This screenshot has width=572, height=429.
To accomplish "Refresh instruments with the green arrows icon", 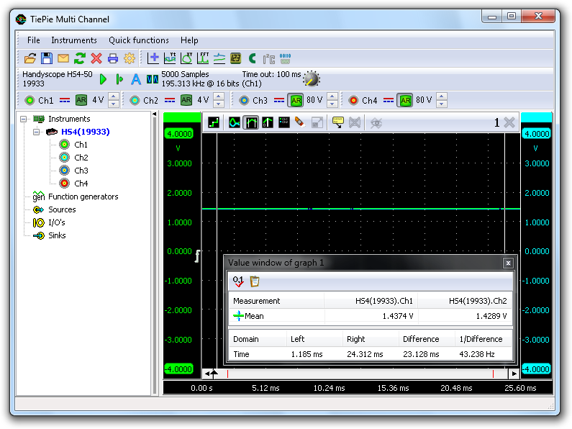I will click(80, 58).
